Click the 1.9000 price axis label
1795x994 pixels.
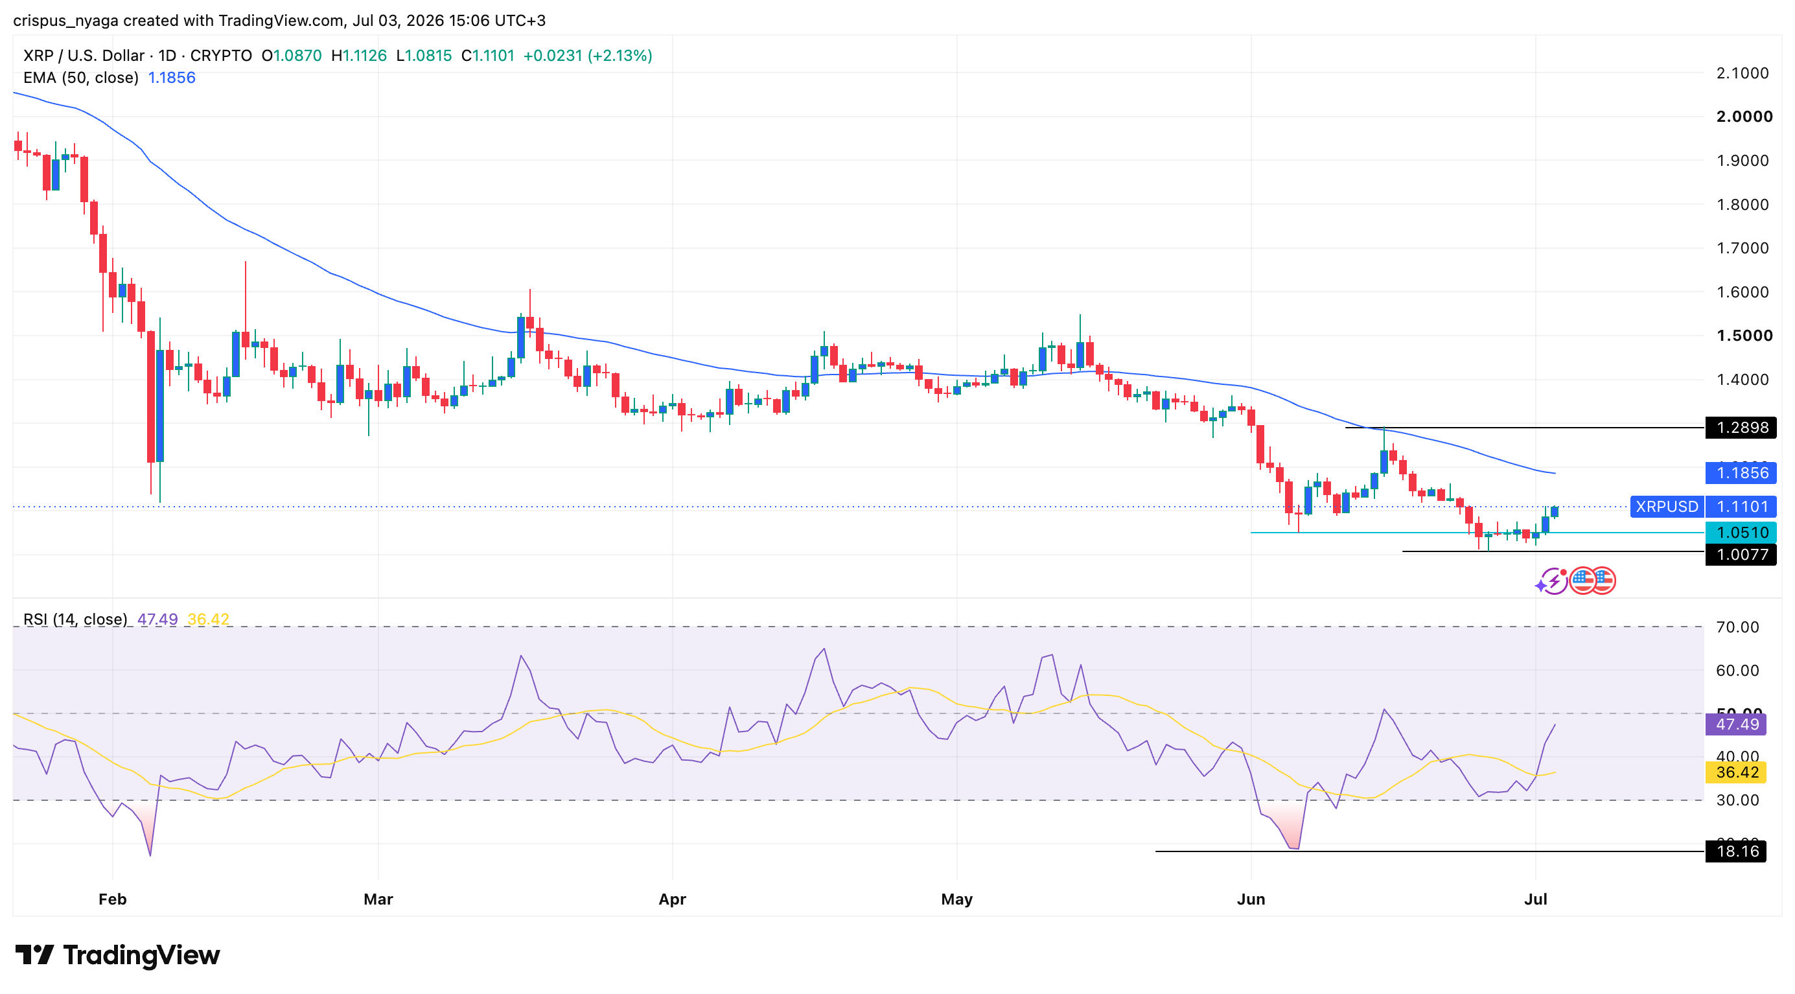point(1742,160)
